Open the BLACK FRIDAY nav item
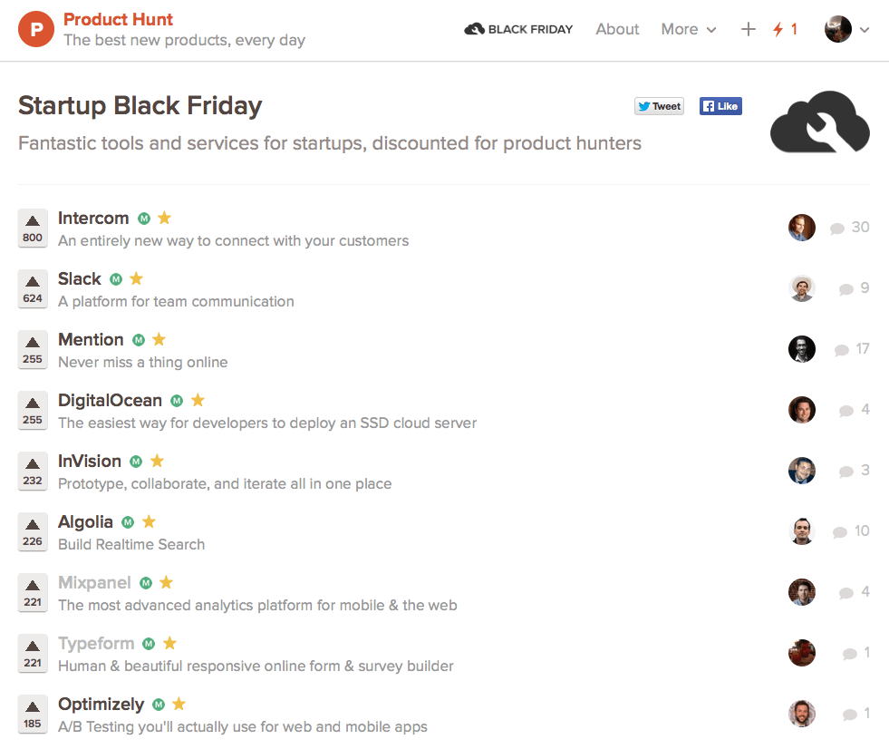This screenshot has height=749, width=889. [518, 29]
